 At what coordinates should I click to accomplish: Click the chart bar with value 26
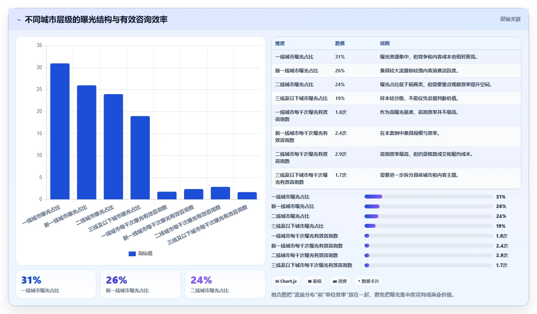click(x=86, y=142)
